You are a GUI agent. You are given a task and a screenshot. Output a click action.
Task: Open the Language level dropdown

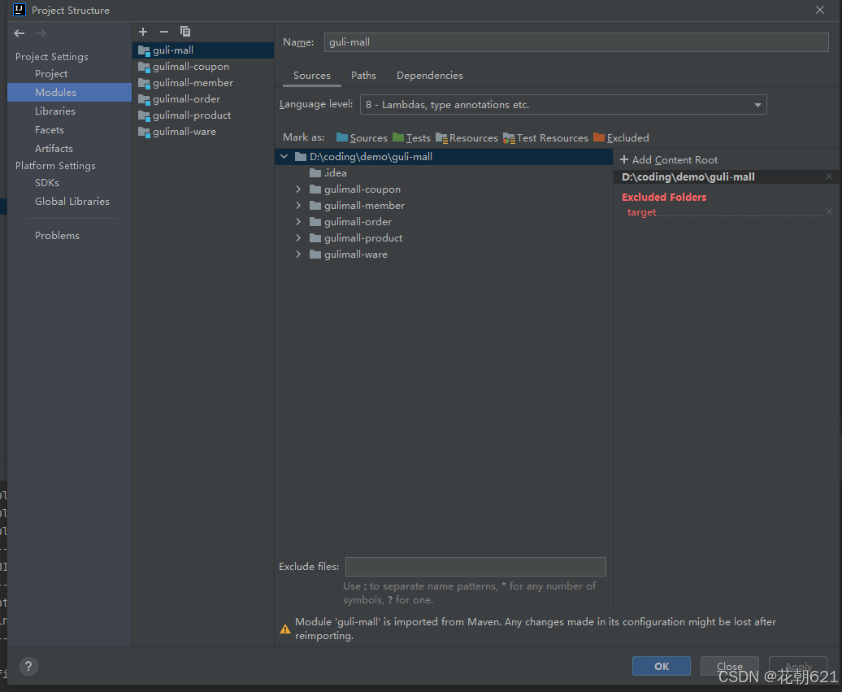pyautogui.click(x=757, y=104)
